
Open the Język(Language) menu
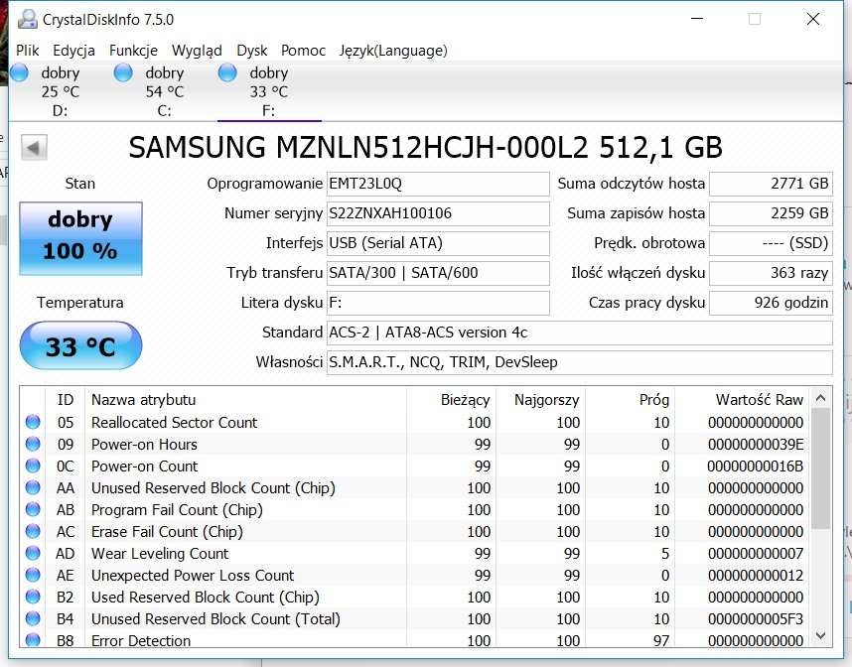(393, 51)
